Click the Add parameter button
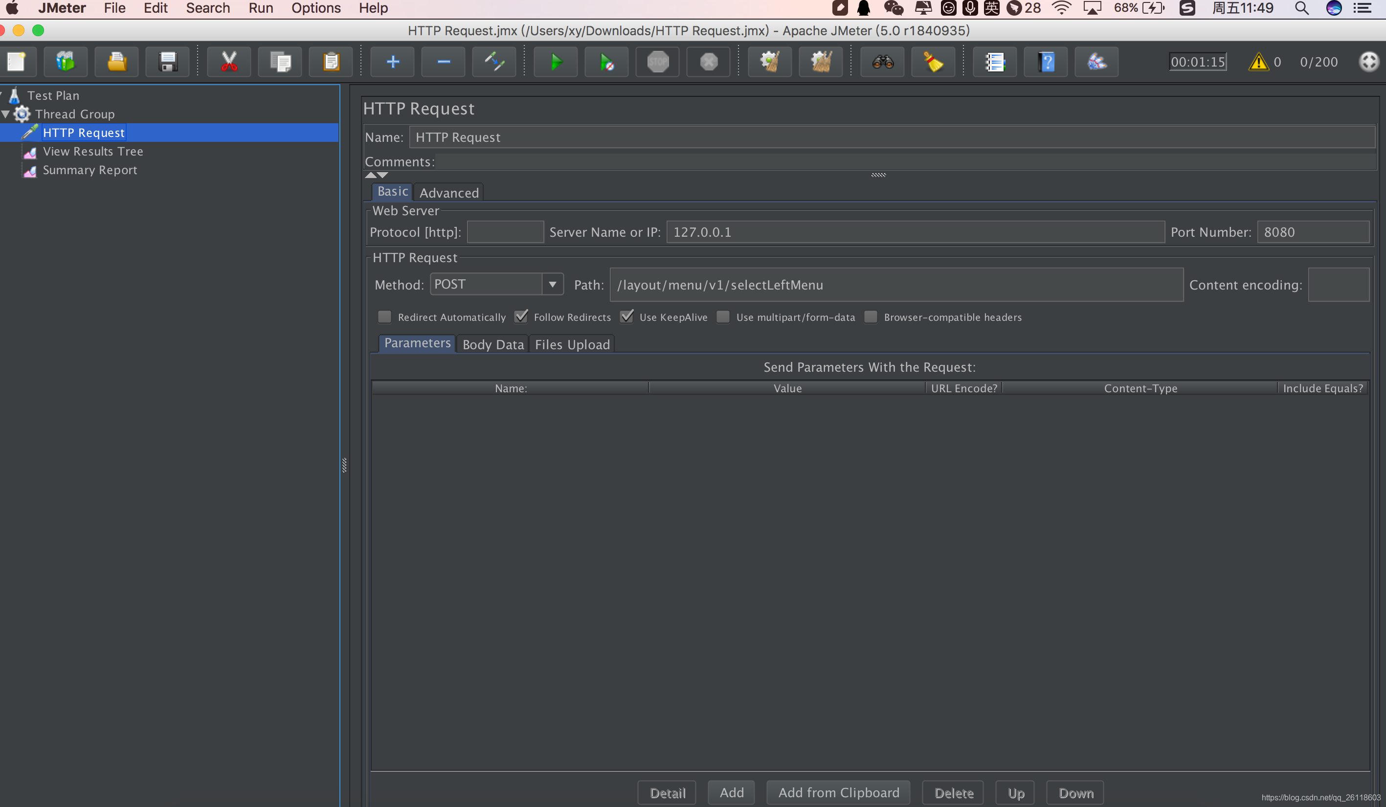 (732, 793)
